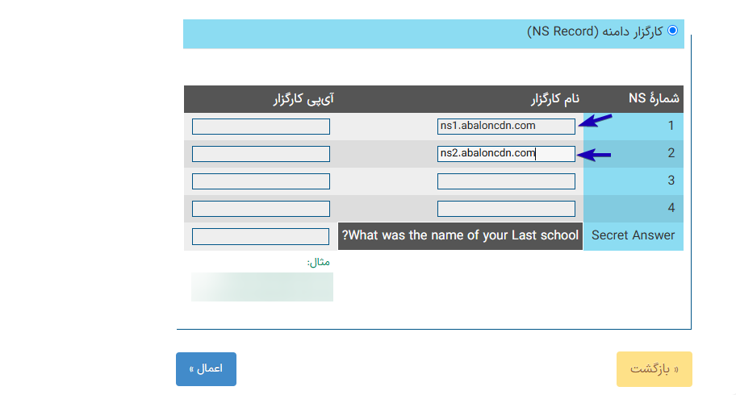
Task: Click the ns2.abaloncdn.com server name field
Action: (506, 154)
